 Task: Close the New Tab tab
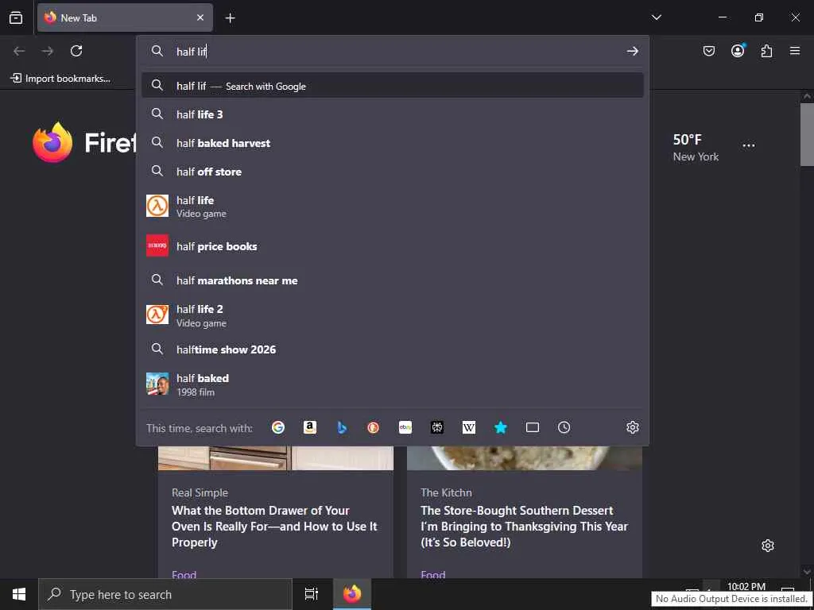[200, 17]
